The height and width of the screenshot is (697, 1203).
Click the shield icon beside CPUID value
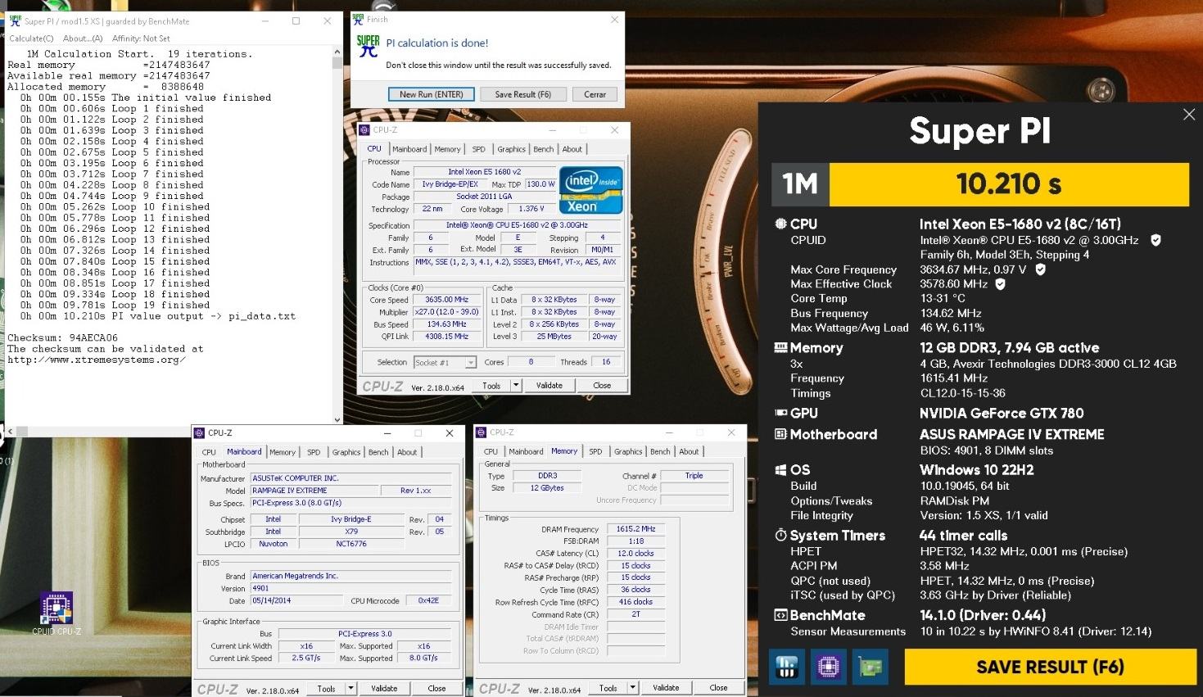pyautogui.click(x=1156, y=240)
